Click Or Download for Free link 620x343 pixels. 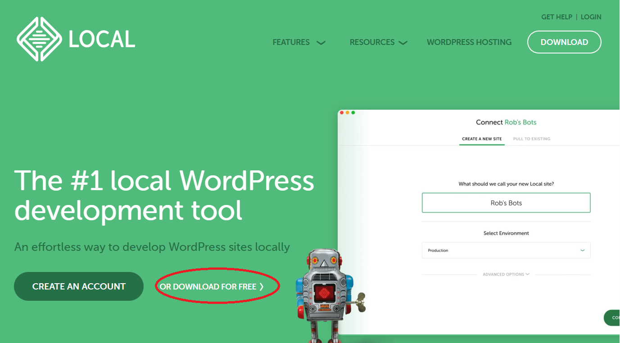212,287
